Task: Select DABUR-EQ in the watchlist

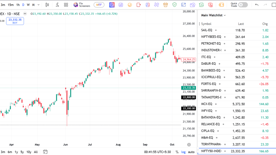Action: coord(237,64)
